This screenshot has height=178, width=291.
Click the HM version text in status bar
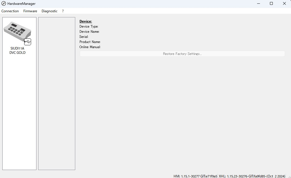[195, 176]
